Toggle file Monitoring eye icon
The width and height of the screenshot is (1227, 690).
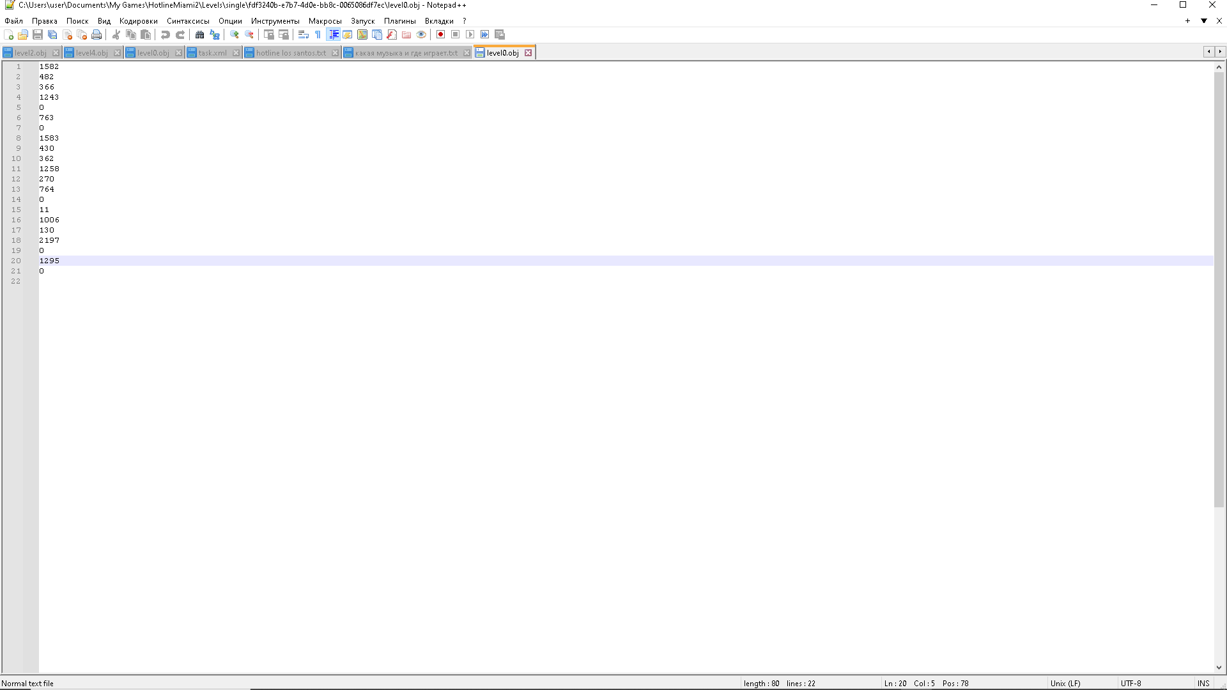click(x=421, y=34)
